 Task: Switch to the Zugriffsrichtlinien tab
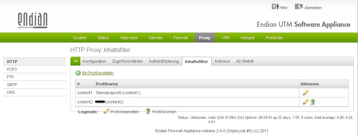pyautogui.click(x=127, y=61)
